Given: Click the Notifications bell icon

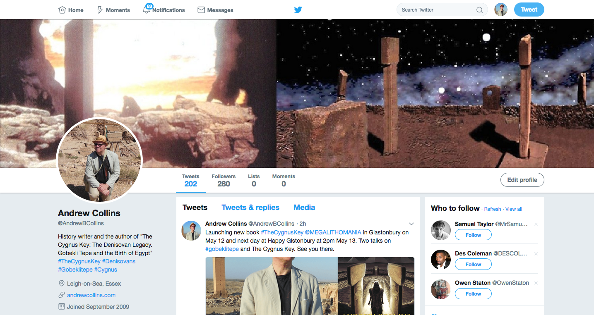Looking at the screenshot, I should tap(147, 10).
